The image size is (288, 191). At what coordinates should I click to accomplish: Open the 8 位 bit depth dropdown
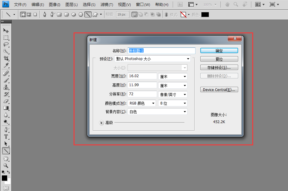(x=173, y=103)
